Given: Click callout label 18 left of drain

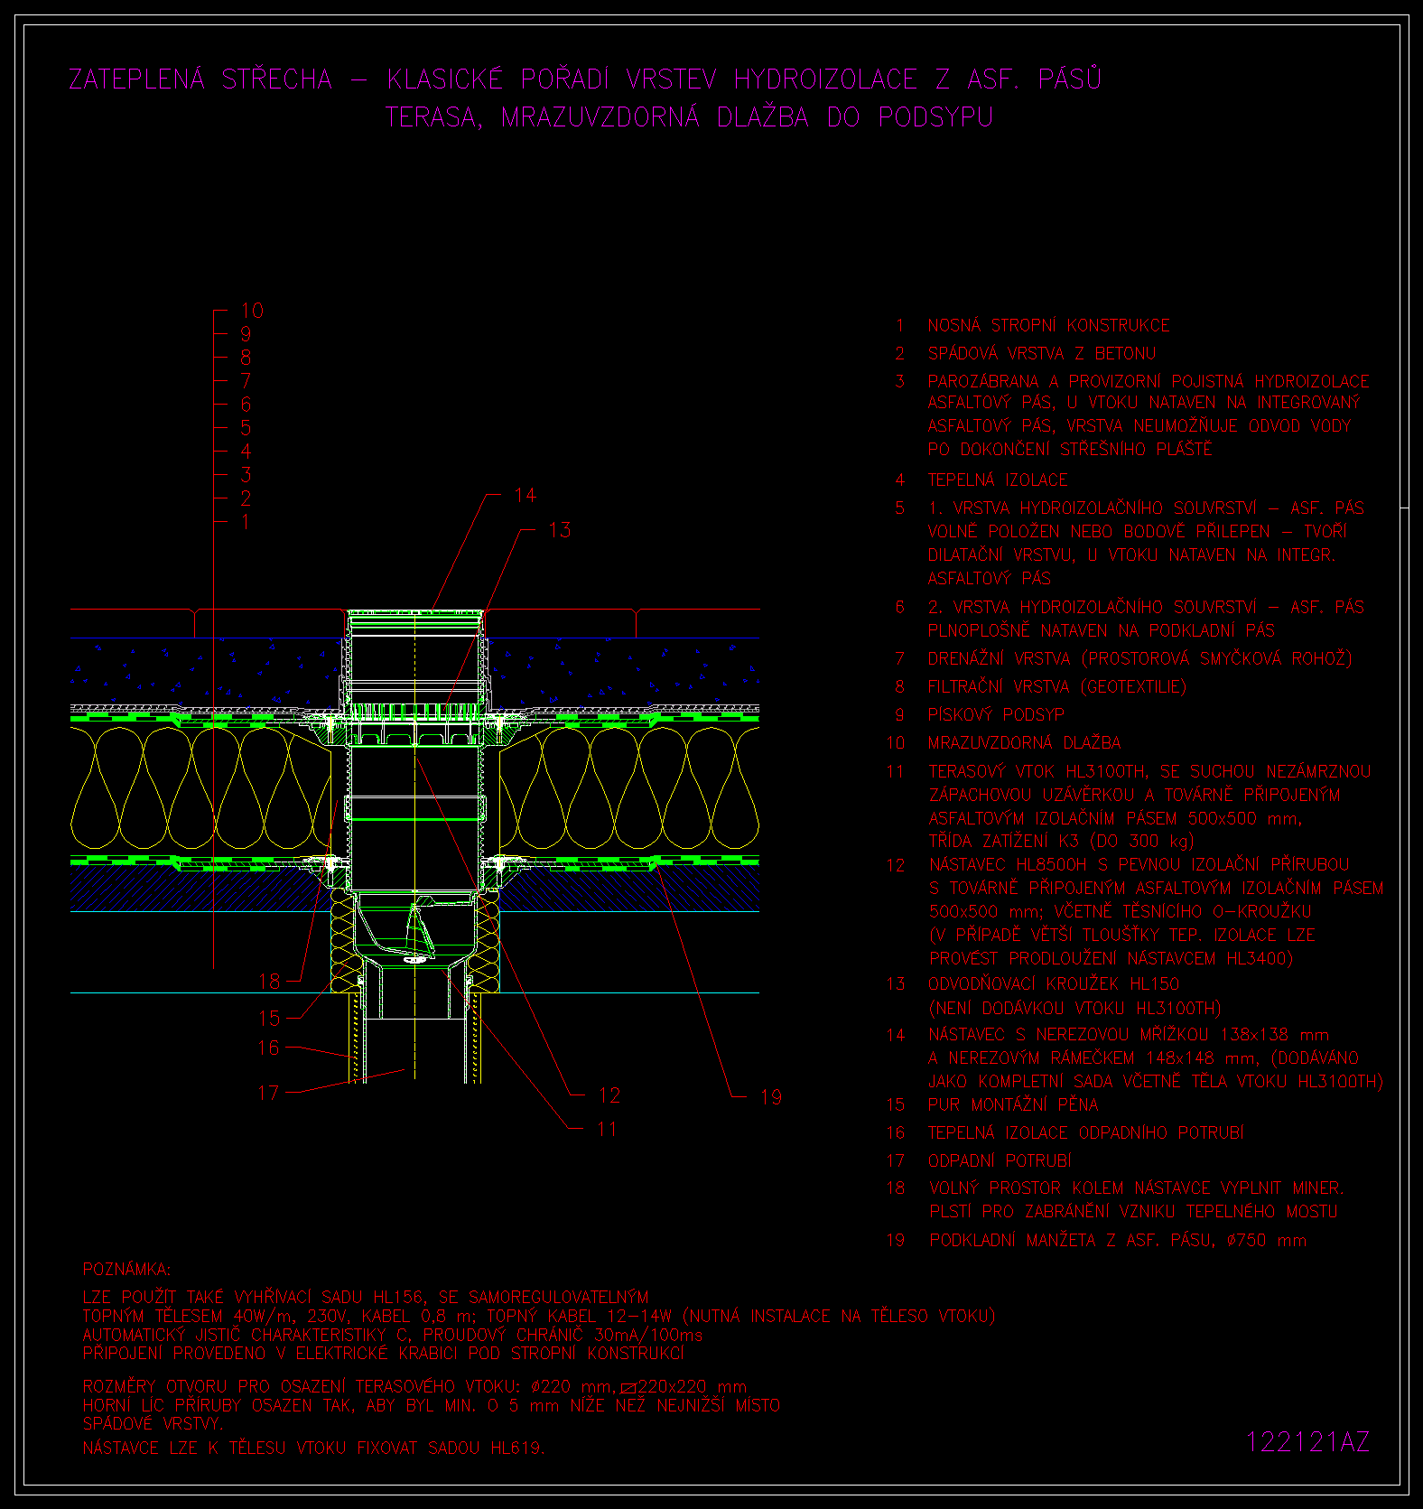Looking at the screenshot, I should [270, 981].
